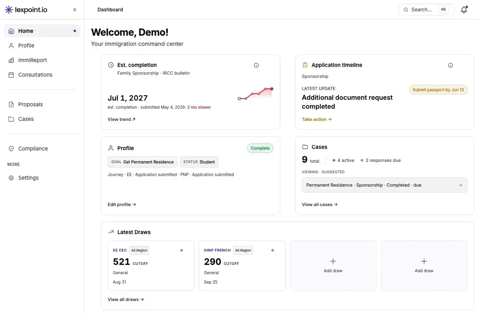Click the clipboard icon beside Application timeline

pos(305,65)
